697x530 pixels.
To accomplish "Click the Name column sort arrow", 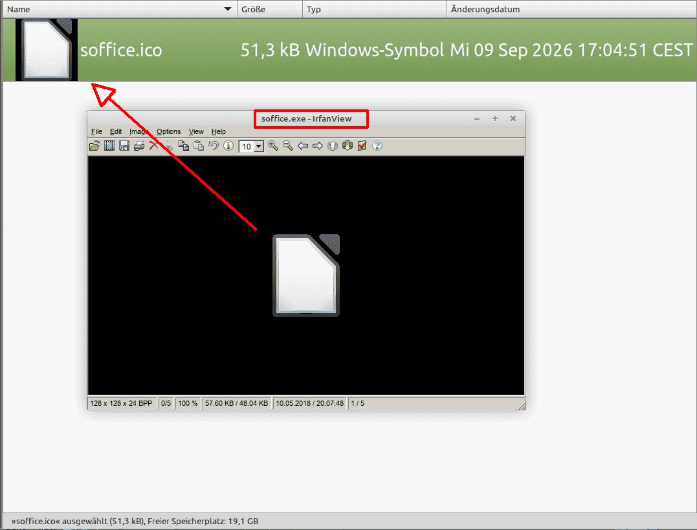I will (x=228, y=9).
